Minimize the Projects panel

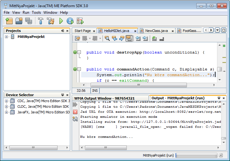click(63, 31)
